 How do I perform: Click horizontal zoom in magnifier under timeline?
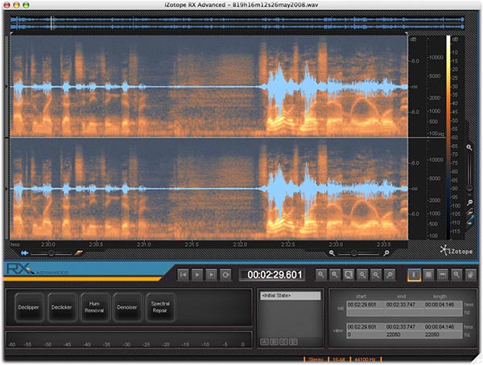coord(386,253)
